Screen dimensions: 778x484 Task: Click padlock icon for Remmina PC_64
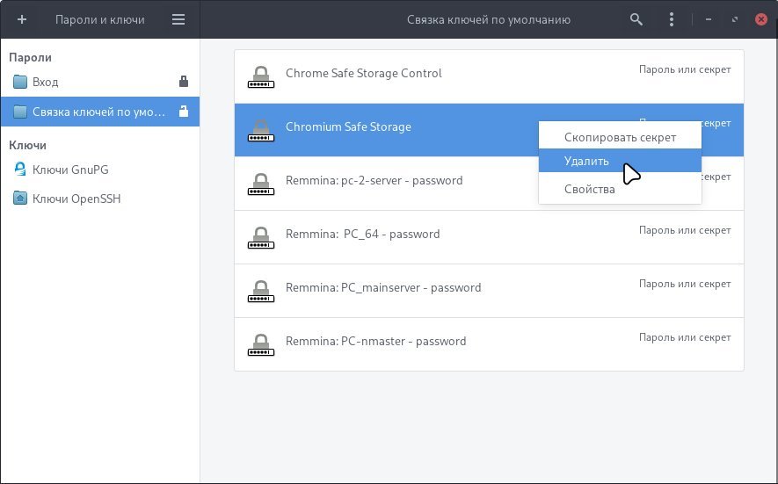coord(259,237)
